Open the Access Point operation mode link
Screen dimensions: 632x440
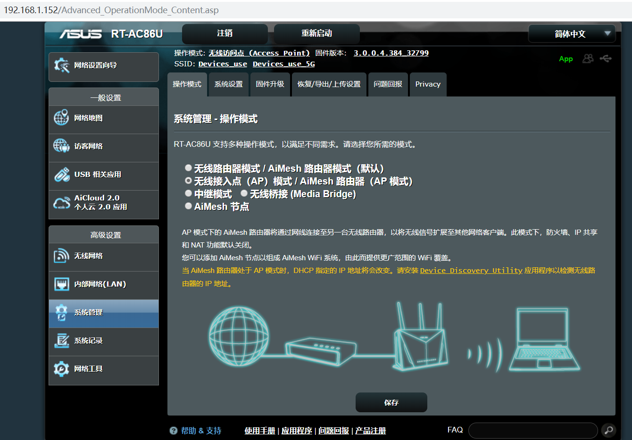tap(259, 53)
